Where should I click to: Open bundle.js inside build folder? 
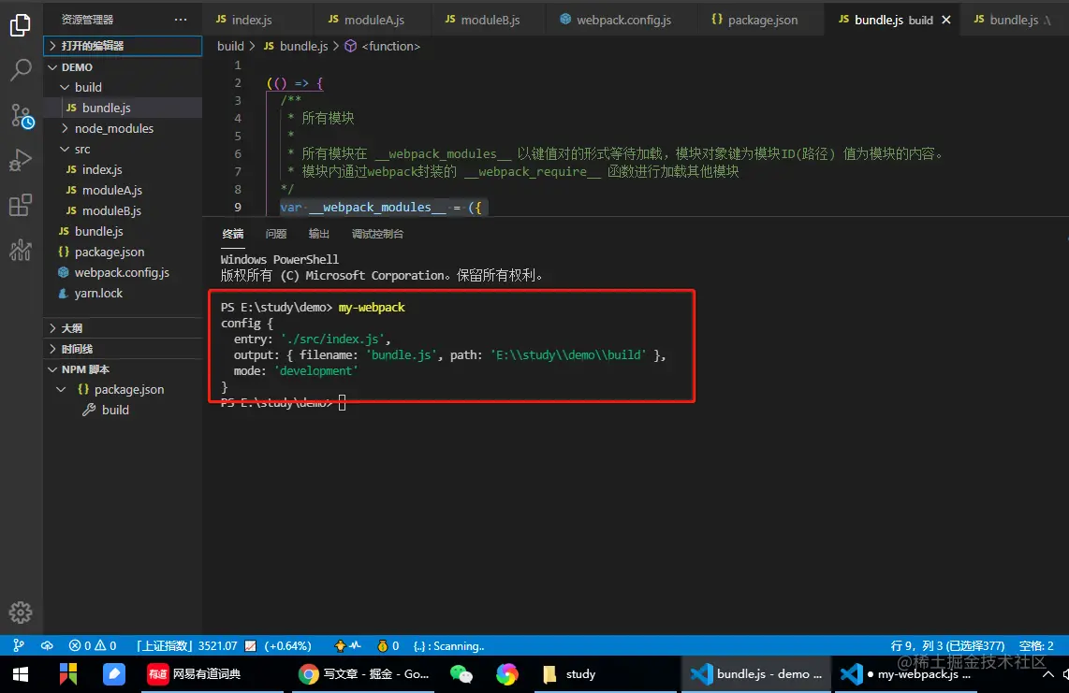pos(123,108)
